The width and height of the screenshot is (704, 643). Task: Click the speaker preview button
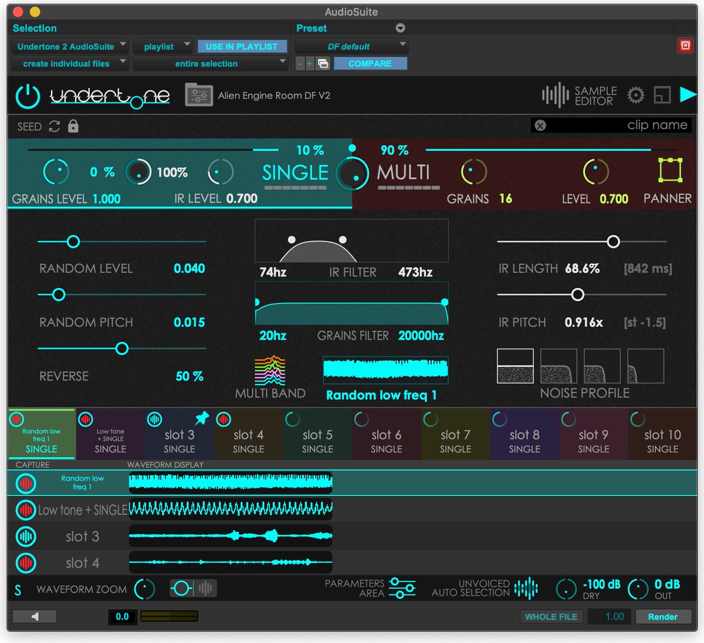click(x=35, y=616)
